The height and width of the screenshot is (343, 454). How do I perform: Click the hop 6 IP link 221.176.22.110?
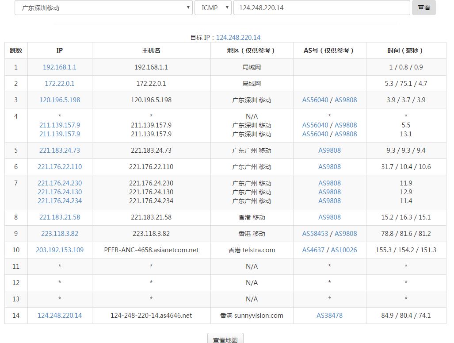pos(60,167)
